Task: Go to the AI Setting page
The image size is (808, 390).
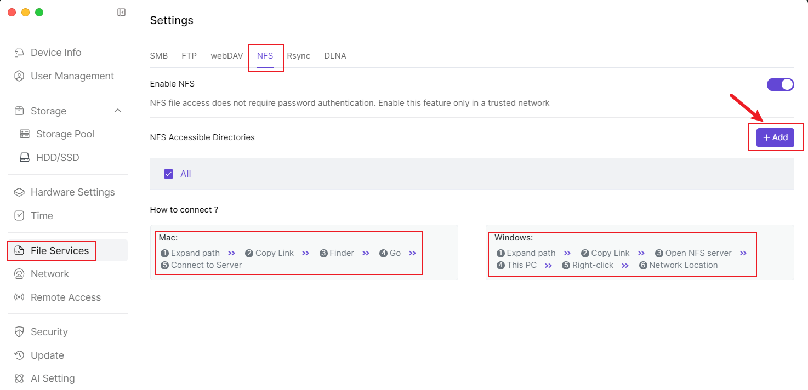Action: (53, 378)
